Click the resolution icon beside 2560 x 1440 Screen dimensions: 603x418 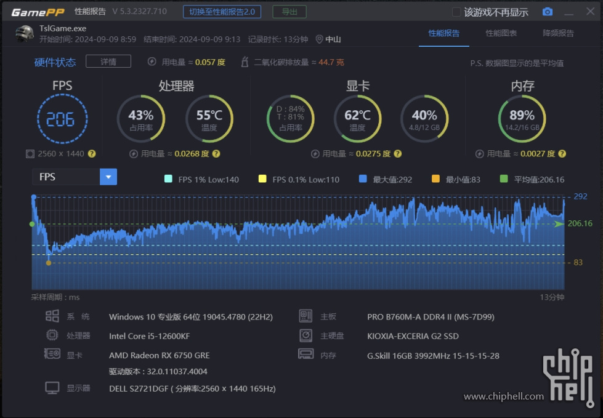click(30, 154)
